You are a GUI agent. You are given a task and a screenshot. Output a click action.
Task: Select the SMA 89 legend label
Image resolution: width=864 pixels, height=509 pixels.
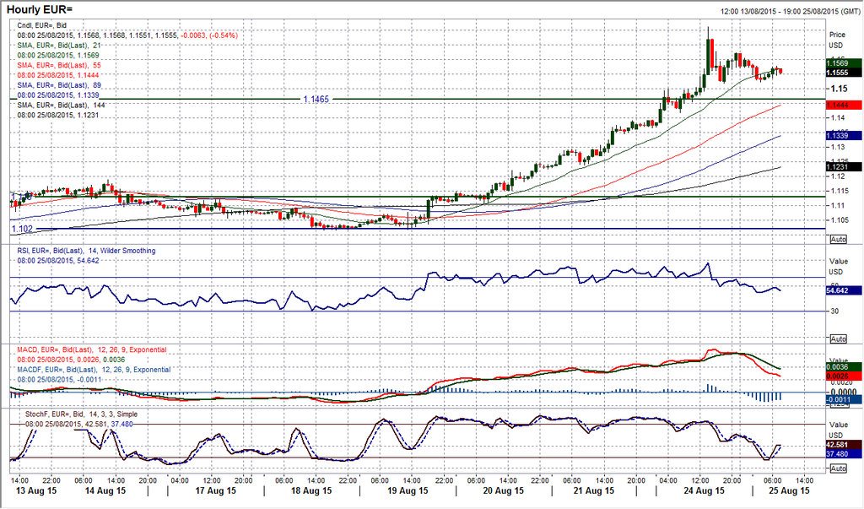coord(59,85)
